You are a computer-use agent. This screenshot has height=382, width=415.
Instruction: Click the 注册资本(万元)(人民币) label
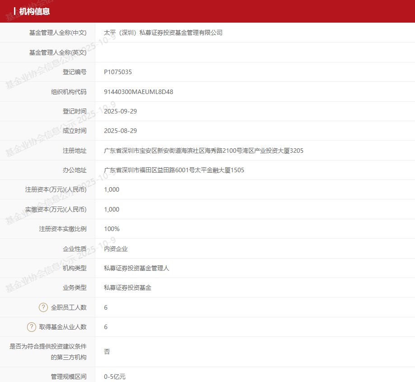pyautogui.click(x=56, y=189)
